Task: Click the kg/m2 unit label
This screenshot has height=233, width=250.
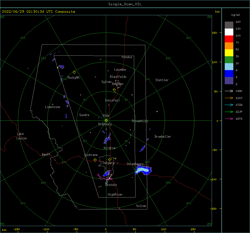Action: 236,15
